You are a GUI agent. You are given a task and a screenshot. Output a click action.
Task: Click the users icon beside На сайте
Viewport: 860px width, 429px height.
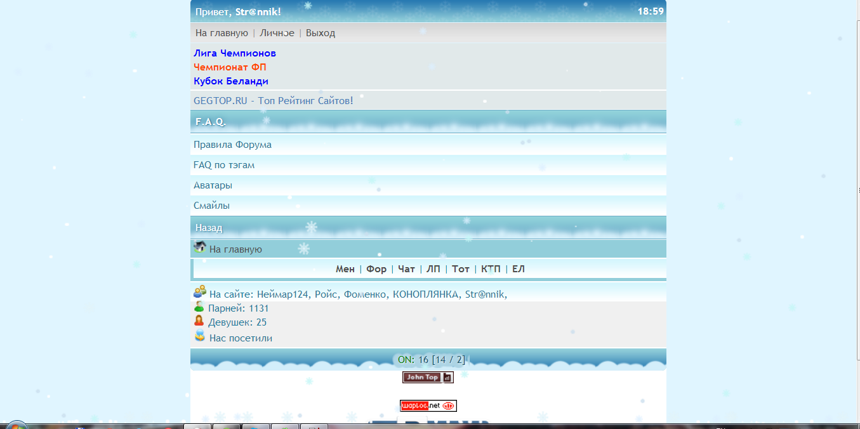[200, 291]
